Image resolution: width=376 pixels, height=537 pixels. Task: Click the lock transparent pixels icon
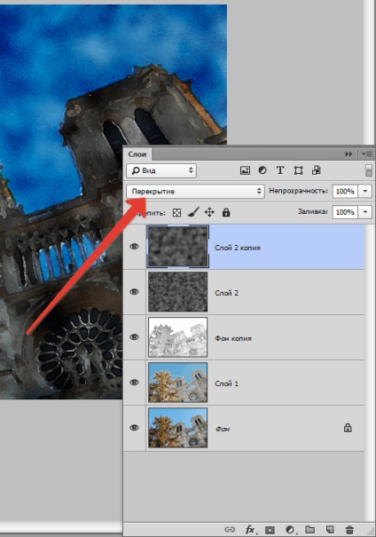tap(176, 213)
